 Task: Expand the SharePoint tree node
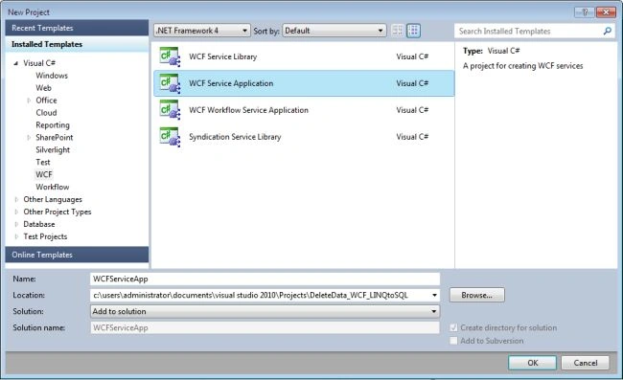(29, 138)
